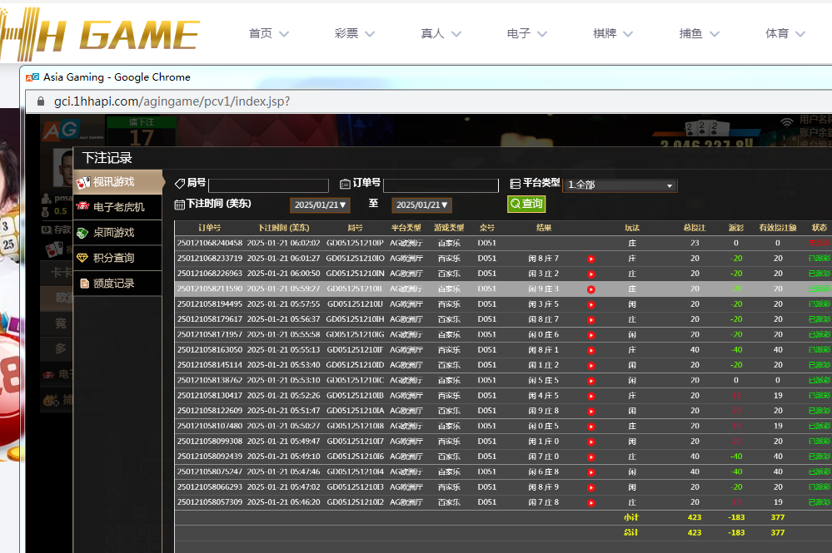Play video replay for the 闲3 庄2 result
This screenshot has height=553, width=832.
tap(591, 274)
